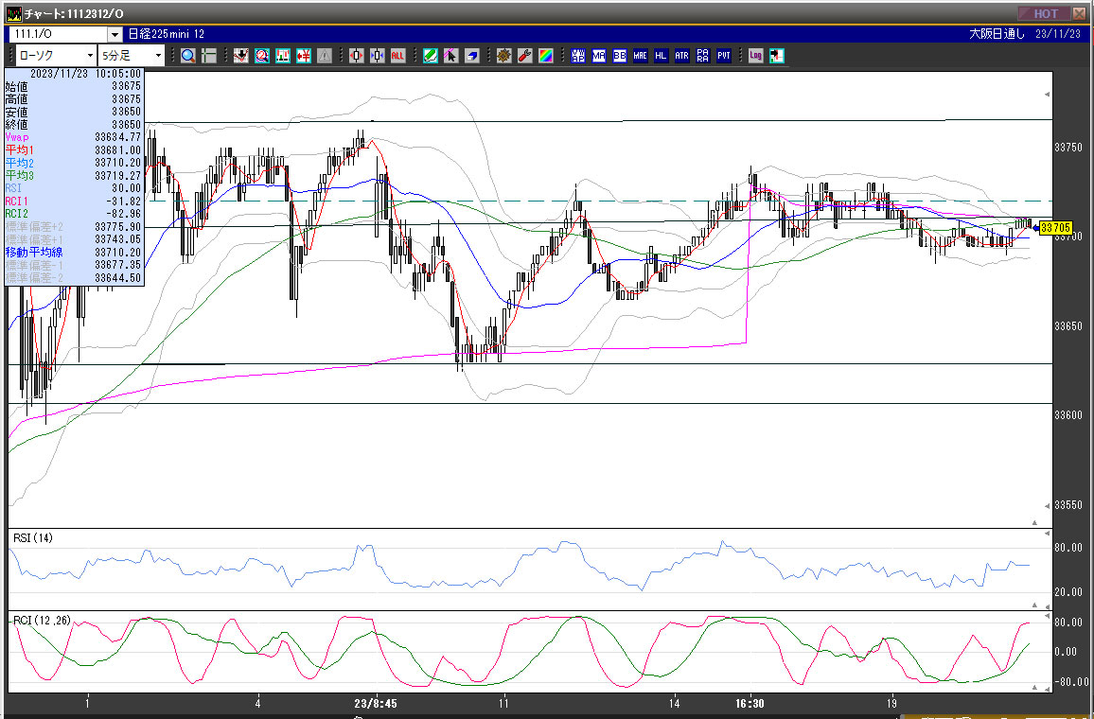This screenshot has height=719, width=1094.
Task: Click the 標準偏差+2 value 33775.90
Action: (118, 227)
